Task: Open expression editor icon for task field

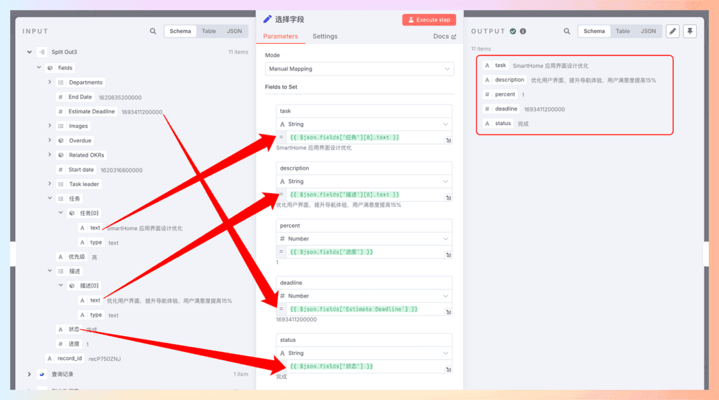Action: coord(448,140)
